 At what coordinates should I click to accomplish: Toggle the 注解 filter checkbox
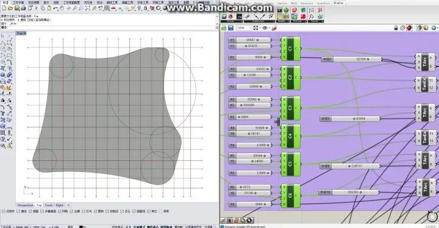71,211
